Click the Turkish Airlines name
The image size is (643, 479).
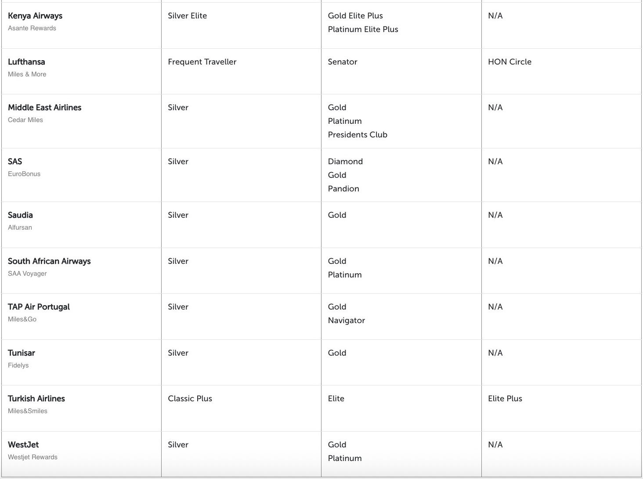tap(36, 399)
